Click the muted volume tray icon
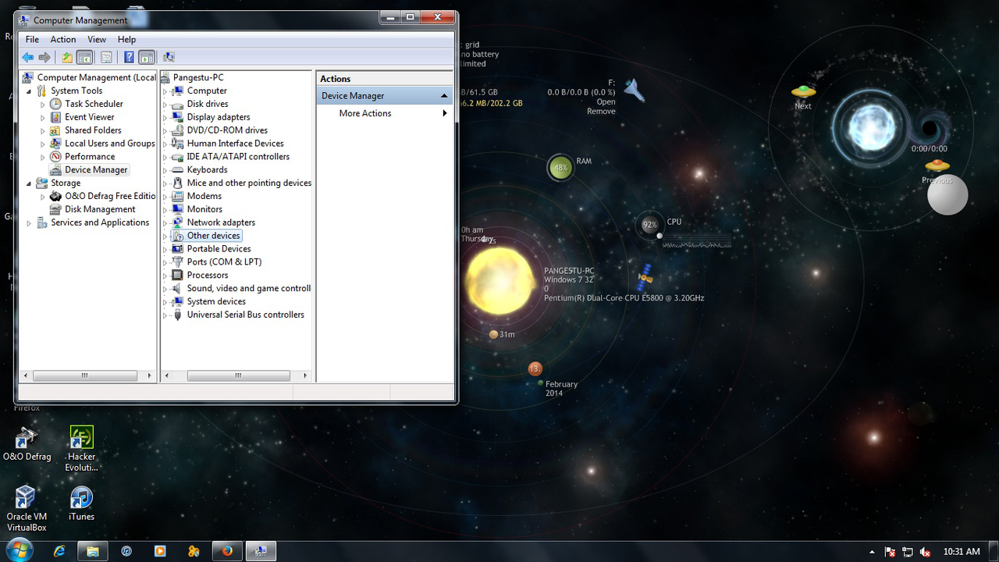Viewport: 999px width, 562px height. (925, 552)
